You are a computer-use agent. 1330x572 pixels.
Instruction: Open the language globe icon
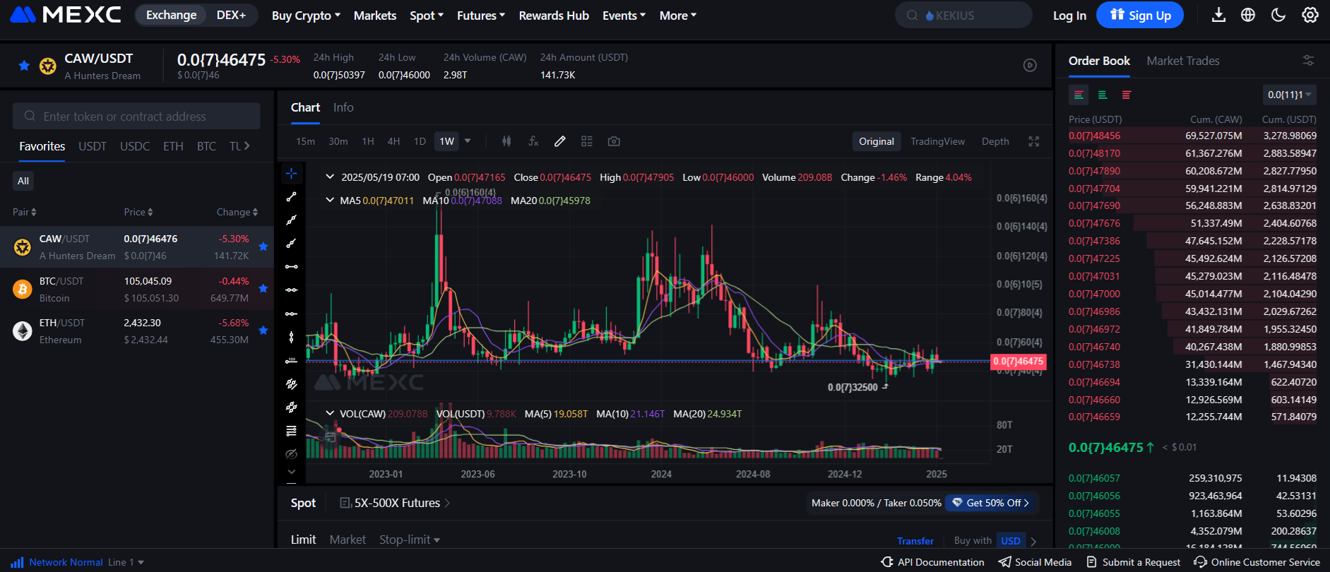(x=1248, y=16)
